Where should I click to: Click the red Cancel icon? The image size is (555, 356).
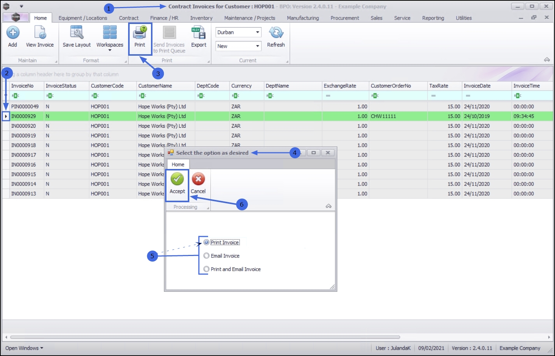tap(198, 179)
